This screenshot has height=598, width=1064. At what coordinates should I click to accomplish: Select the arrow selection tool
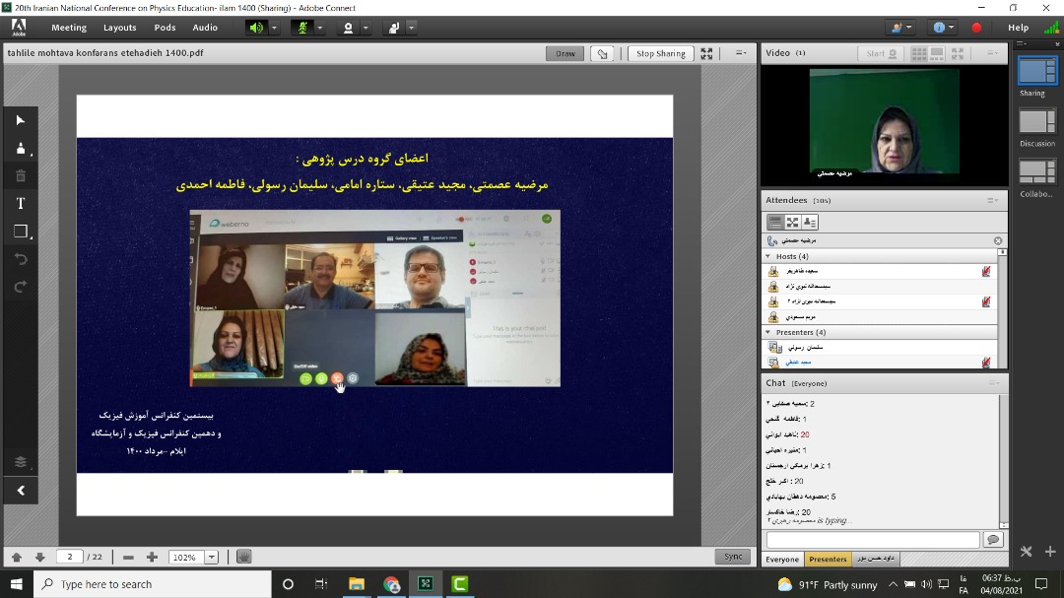21,120
